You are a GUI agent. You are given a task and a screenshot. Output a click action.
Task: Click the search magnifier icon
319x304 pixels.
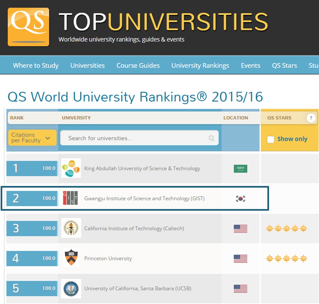[x=212, y=138]
